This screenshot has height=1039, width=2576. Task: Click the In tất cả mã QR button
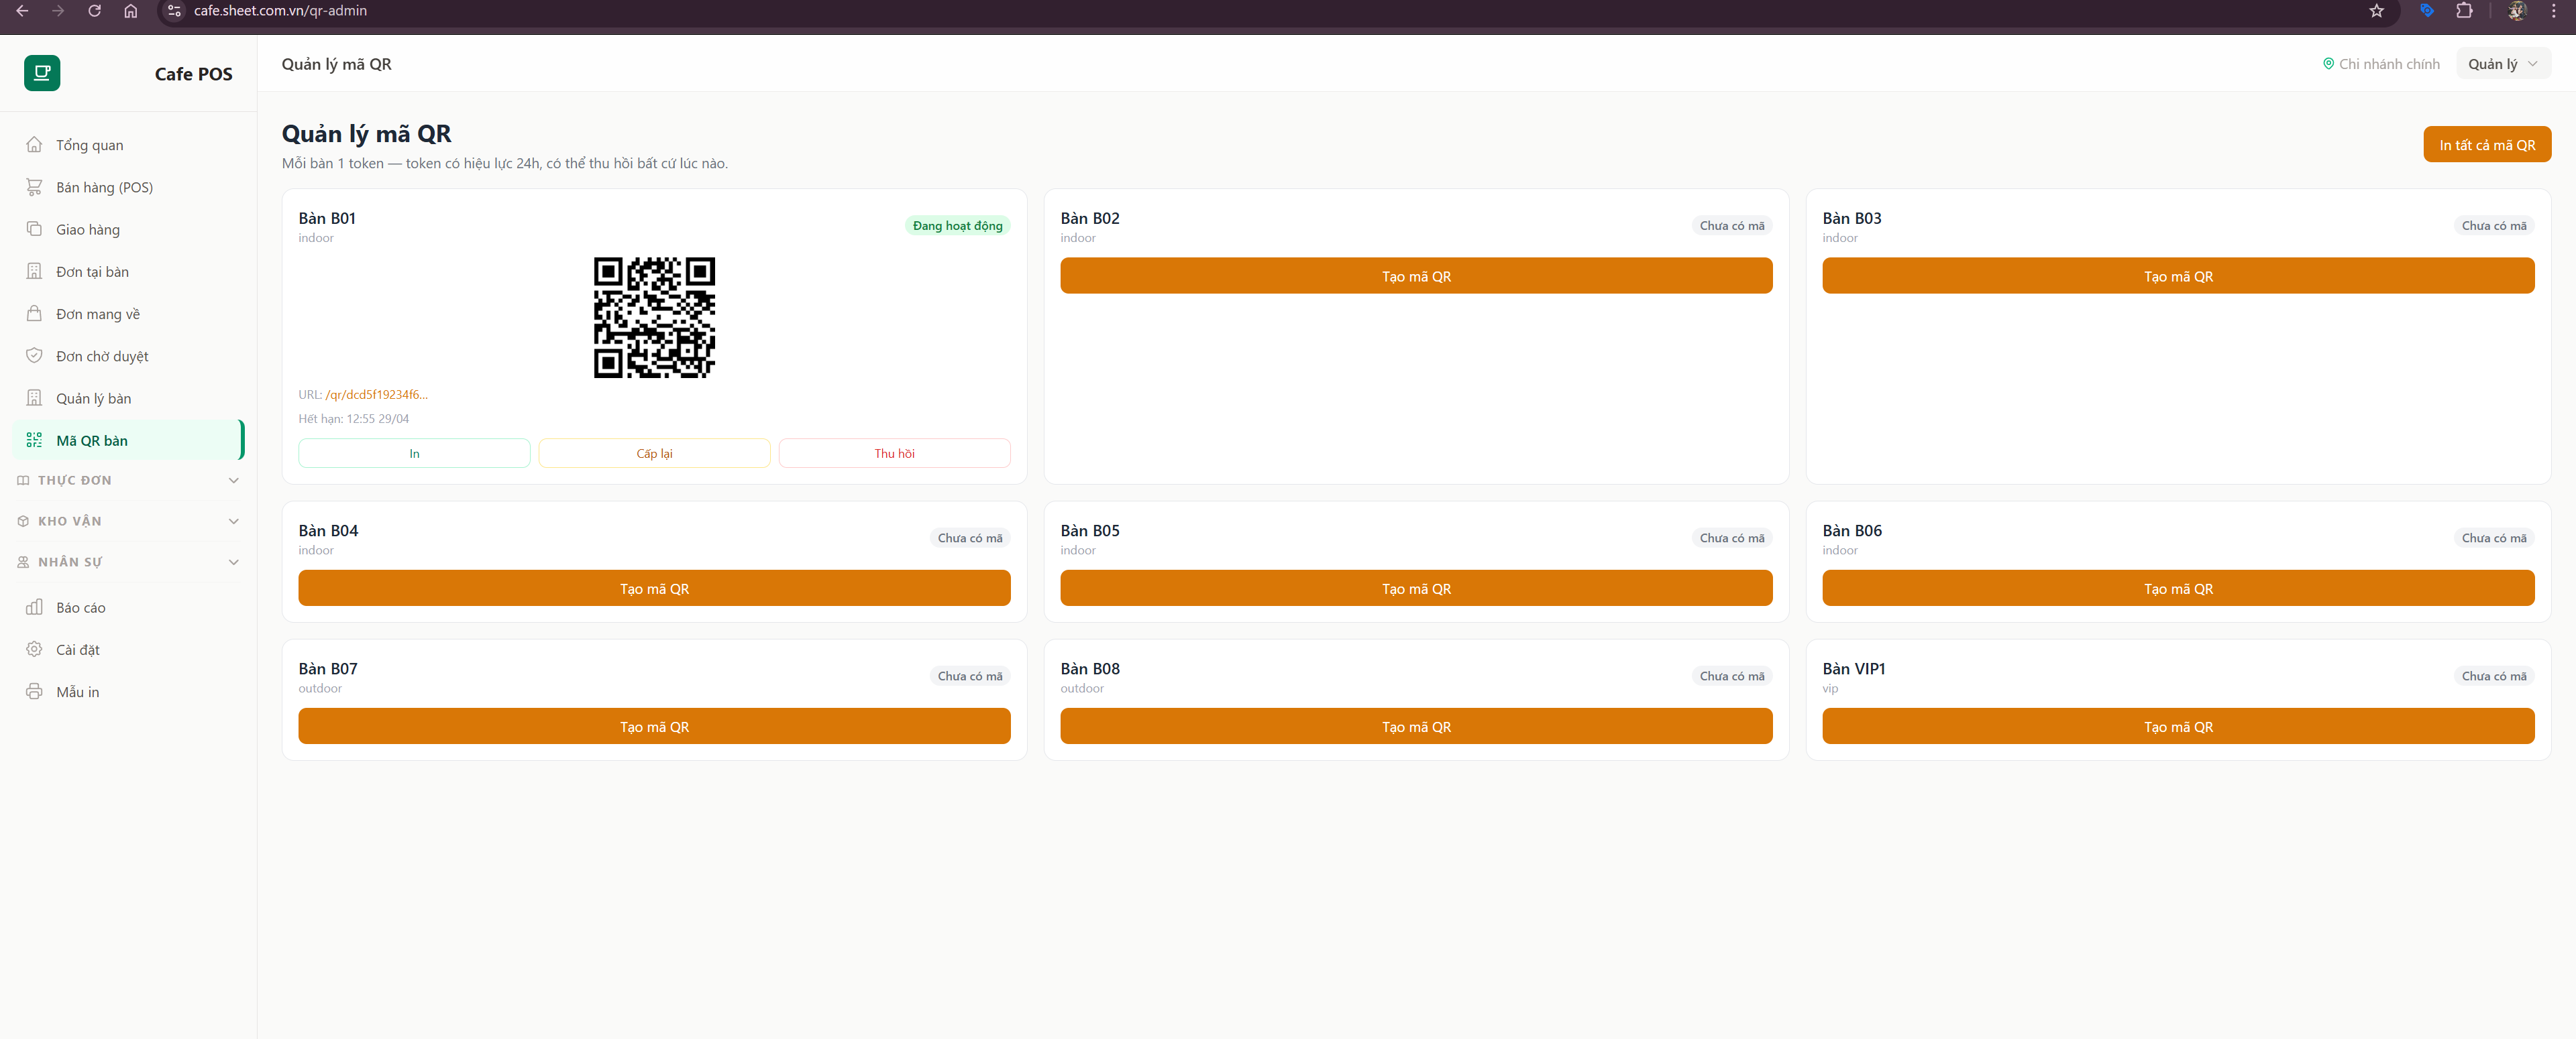click(2486, 144)
